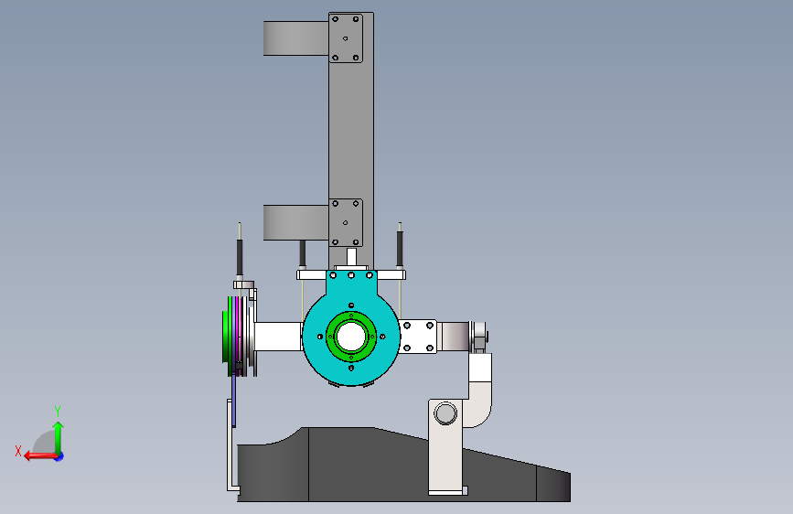
Task: Select the green pulley disc on left
Action: 226,337
